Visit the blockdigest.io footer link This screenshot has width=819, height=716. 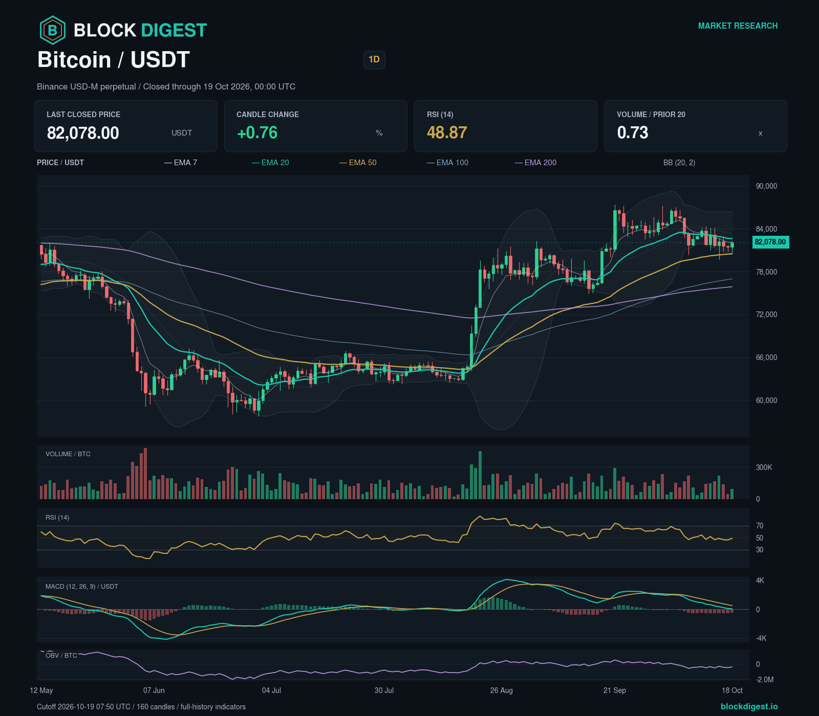click(749, 706)
